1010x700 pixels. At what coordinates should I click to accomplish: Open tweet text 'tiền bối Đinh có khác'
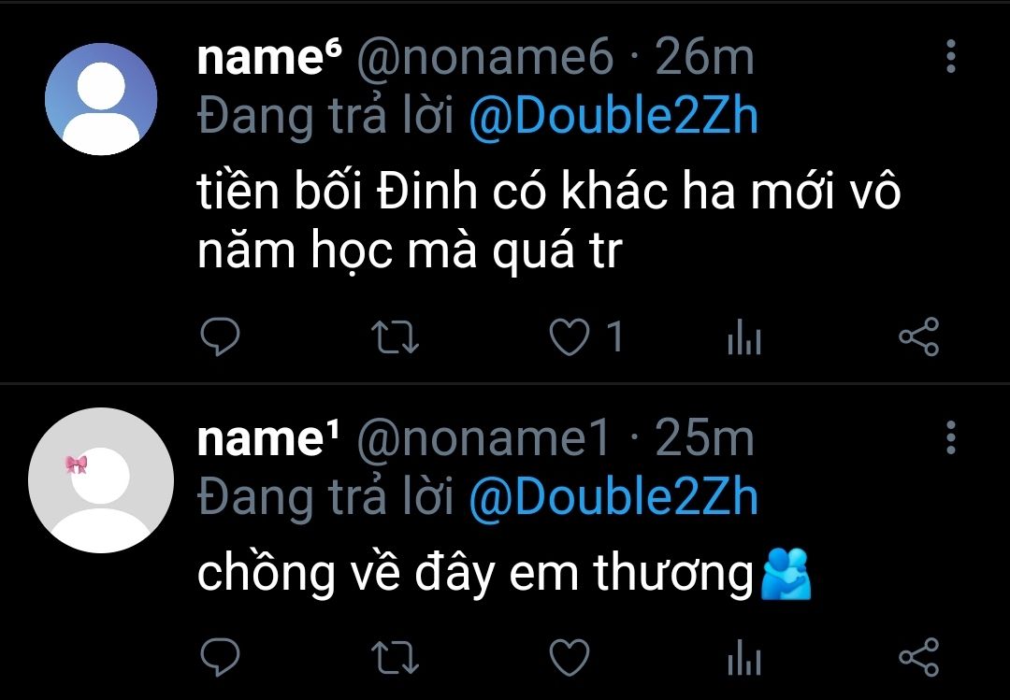click(x=432, y=192)
